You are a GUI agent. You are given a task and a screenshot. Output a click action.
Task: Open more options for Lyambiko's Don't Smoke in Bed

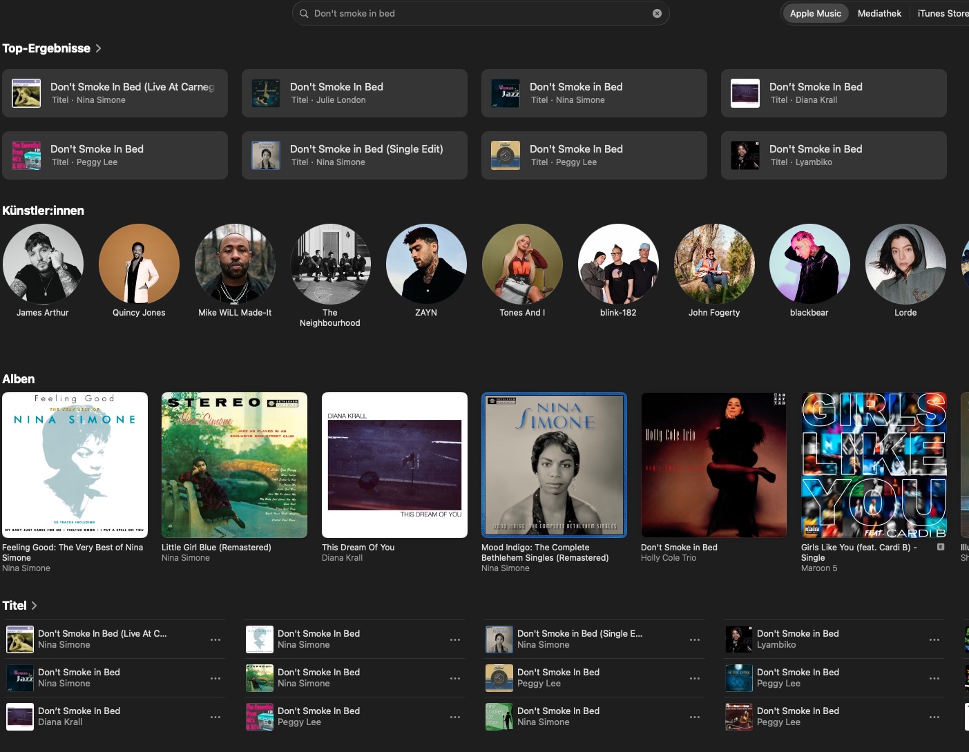934,639
